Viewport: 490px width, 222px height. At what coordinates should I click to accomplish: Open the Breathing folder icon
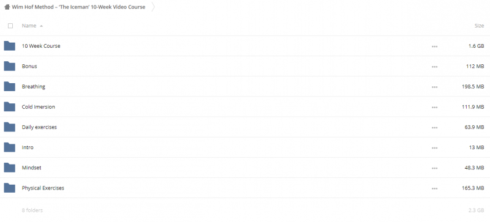[10, 86]
